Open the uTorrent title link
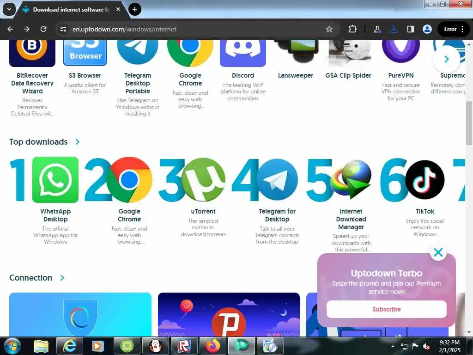Viewport: 473px width, 355px height. click(x=203, y=211)
